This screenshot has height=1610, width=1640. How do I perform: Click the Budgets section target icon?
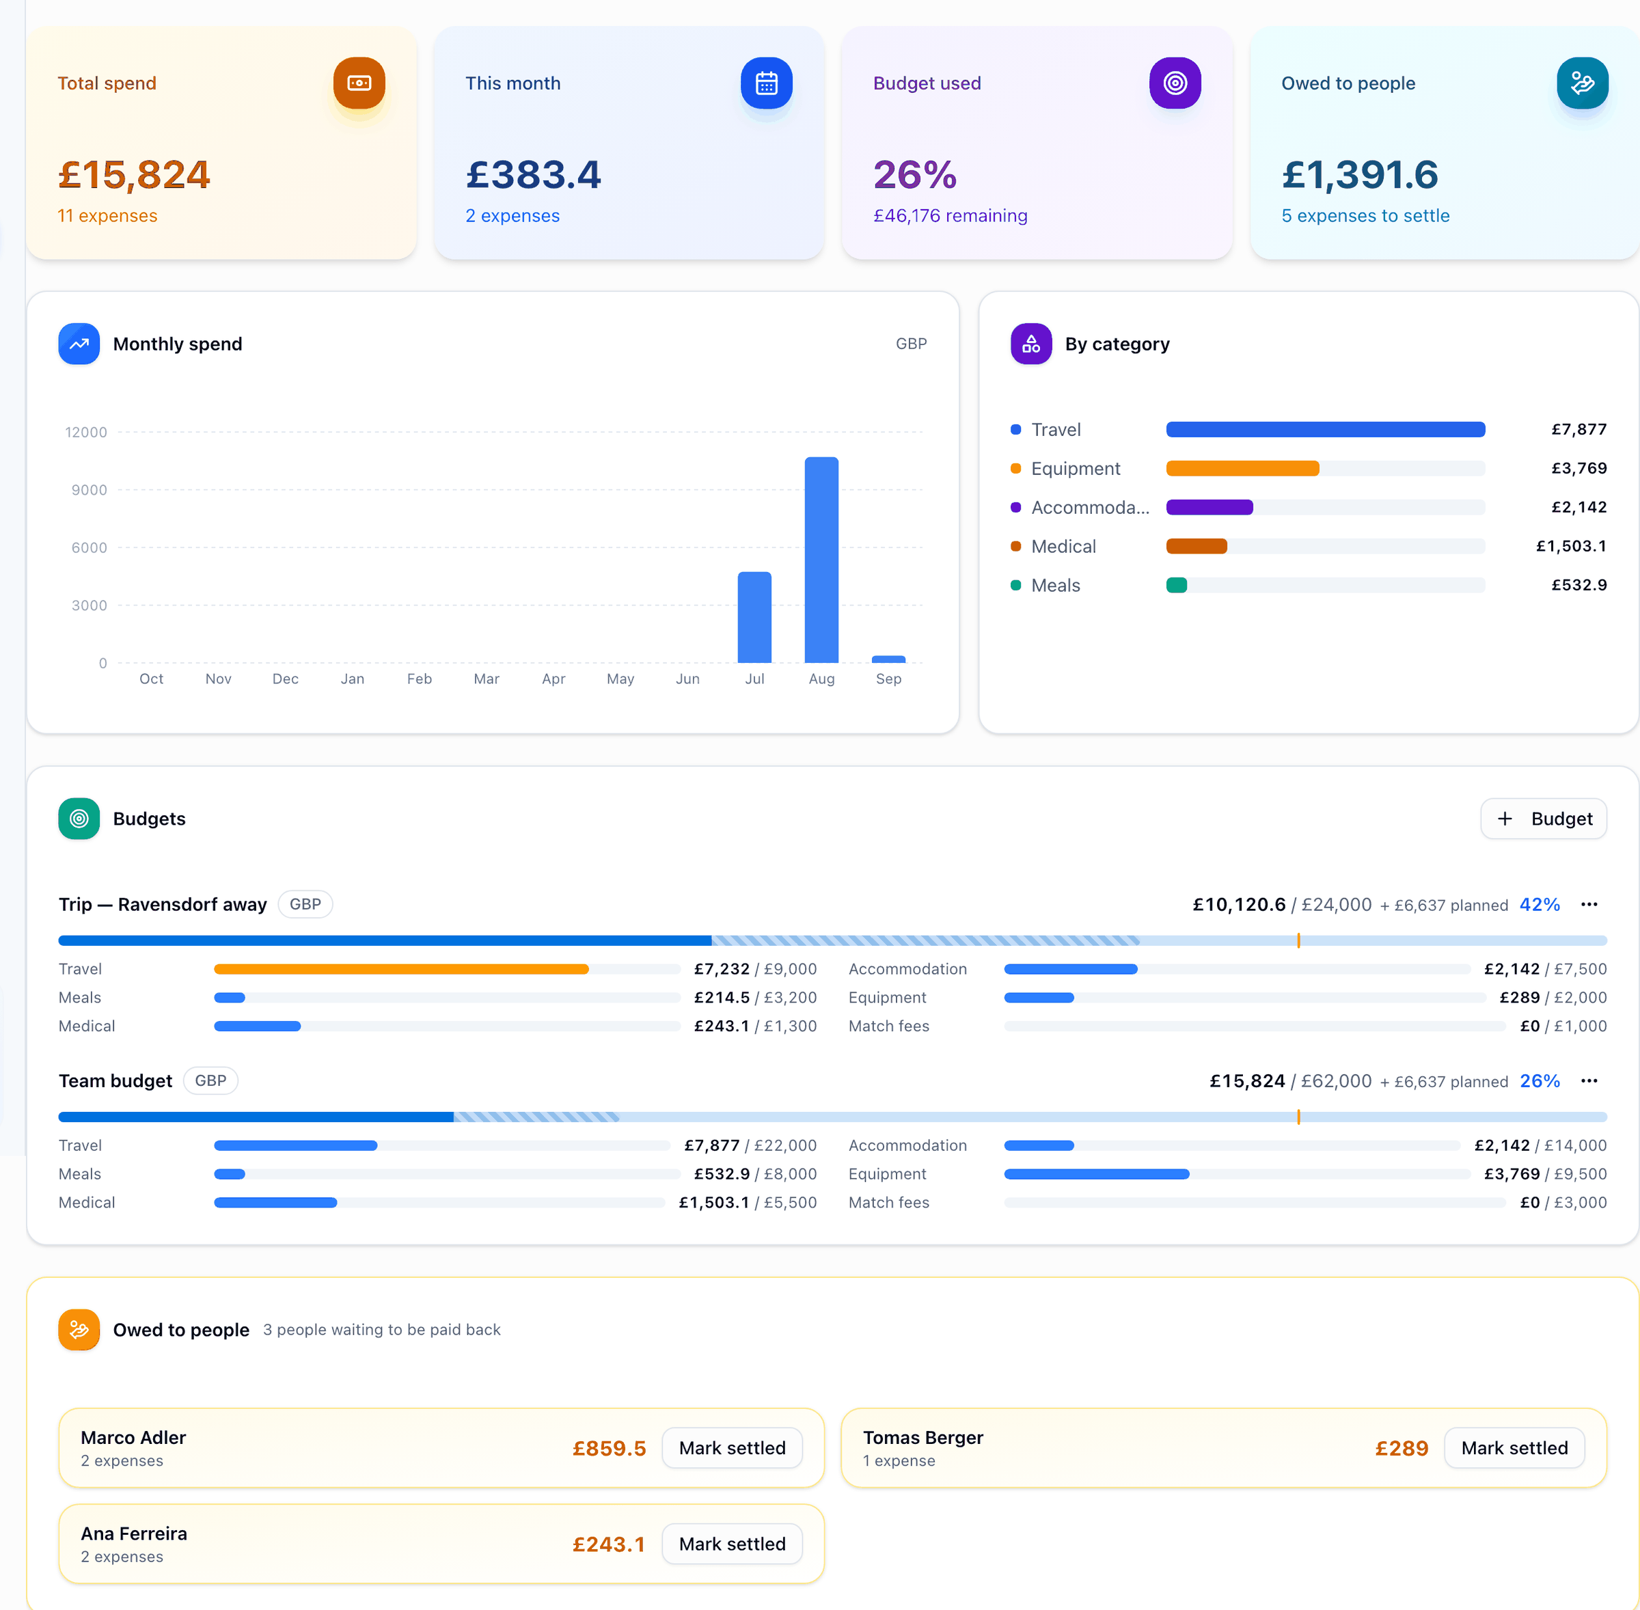(x=79, y=819)
